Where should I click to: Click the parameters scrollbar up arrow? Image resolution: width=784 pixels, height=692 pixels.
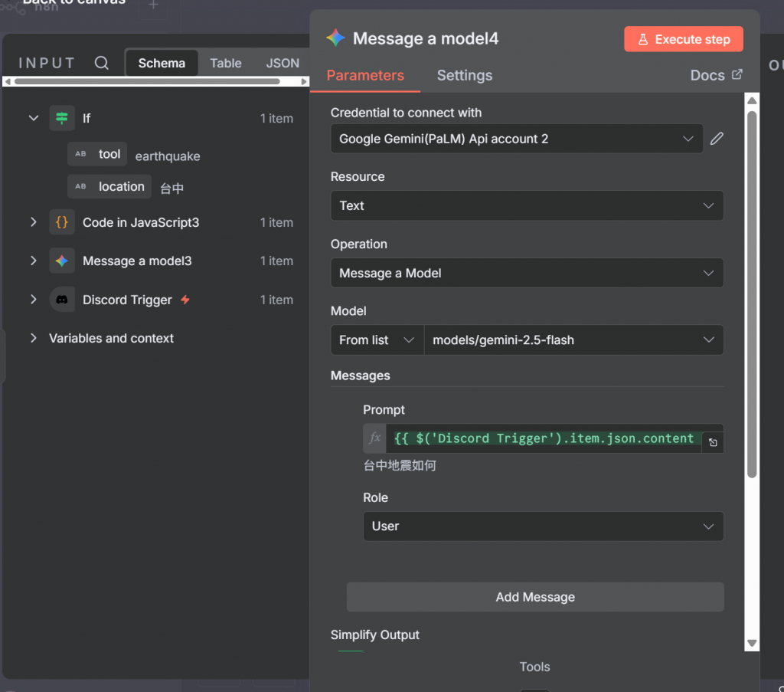pos(752,100)
